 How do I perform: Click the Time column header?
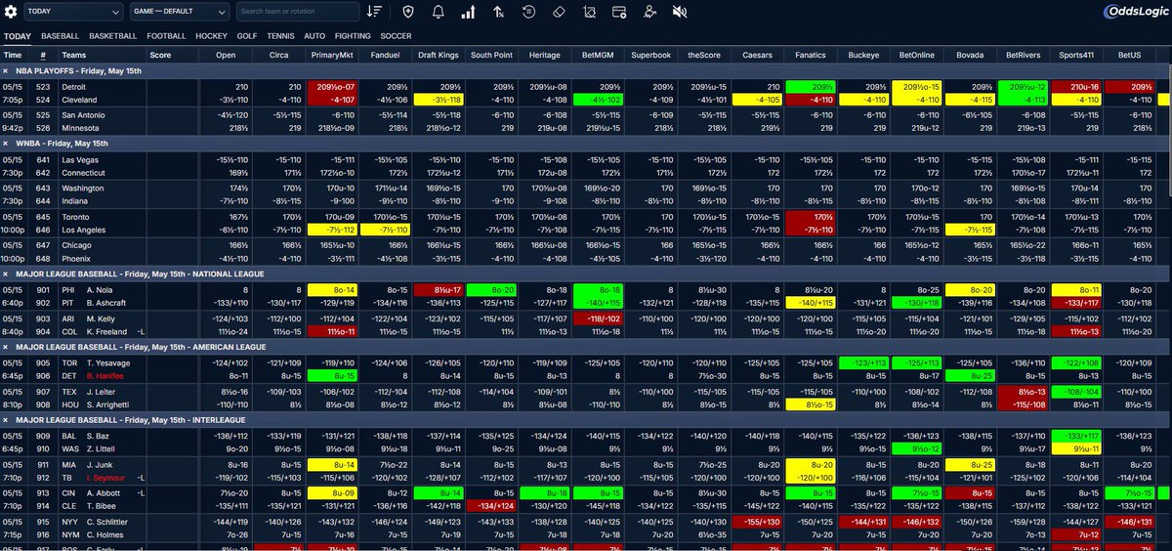[x=15, y=56]
